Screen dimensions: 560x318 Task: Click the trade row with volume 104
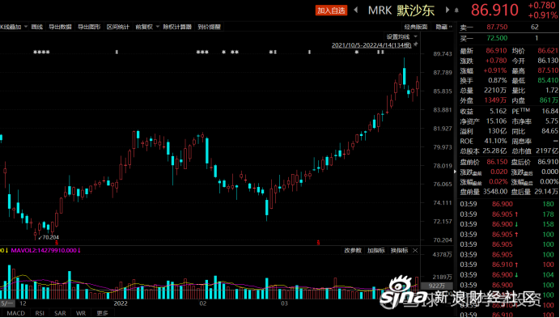508,275
